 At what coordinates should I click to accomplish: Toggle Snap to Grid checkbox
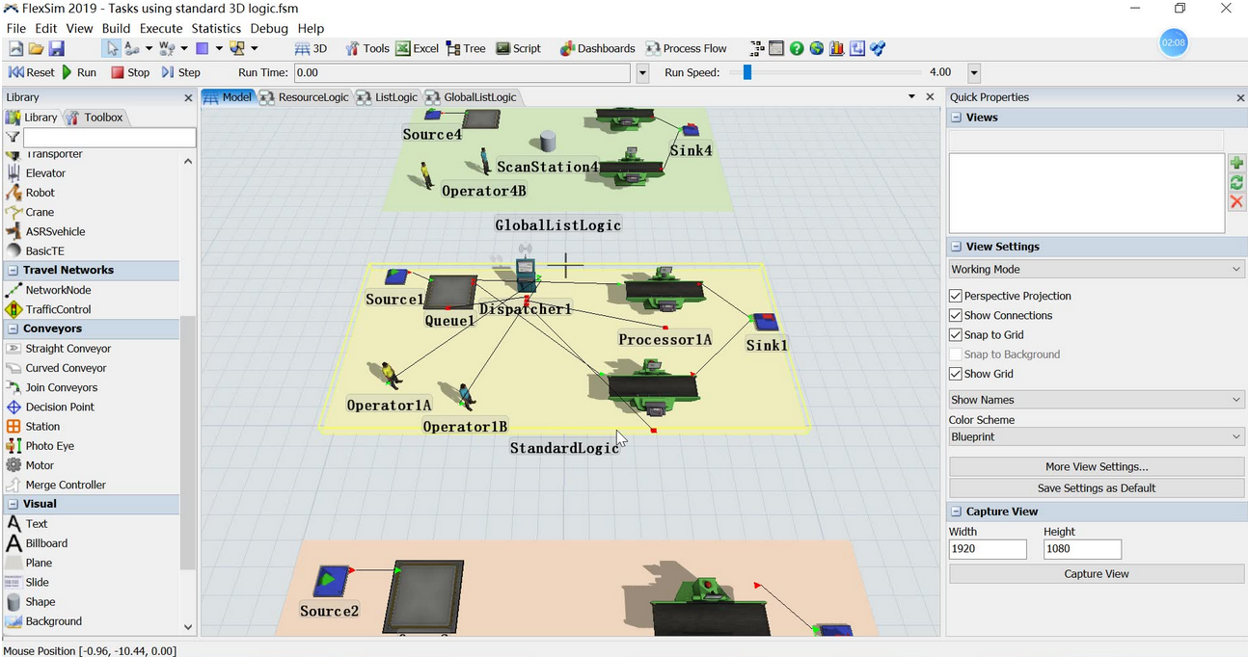pyautogui.click(x=956, y=334)
